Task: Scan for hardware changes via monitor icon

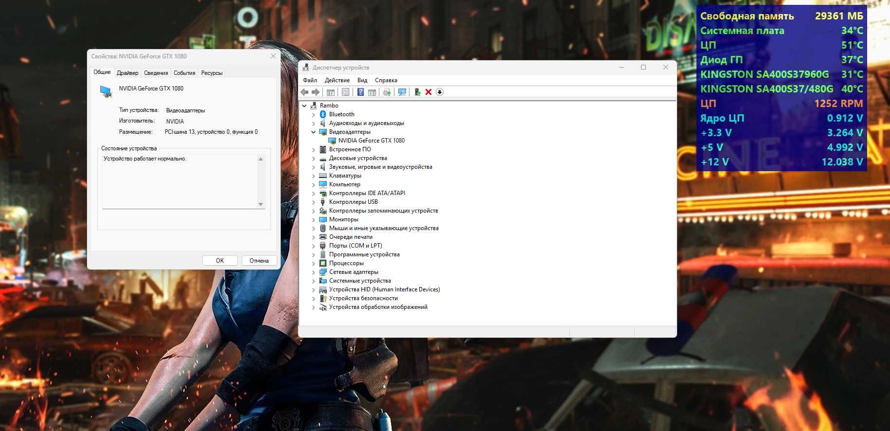Action: pos(402,92)
